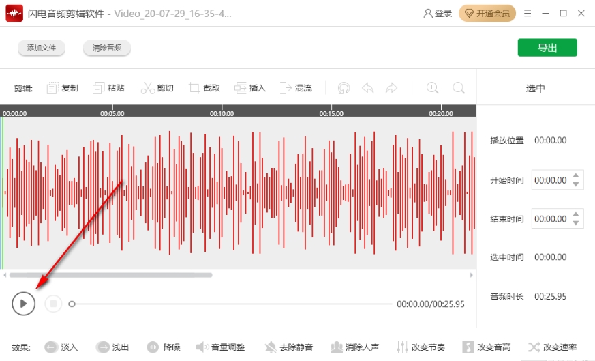Click the selected time (选中时间) value 00:00.00
This screenshot has height=361, width=595.
coord(550,257)
